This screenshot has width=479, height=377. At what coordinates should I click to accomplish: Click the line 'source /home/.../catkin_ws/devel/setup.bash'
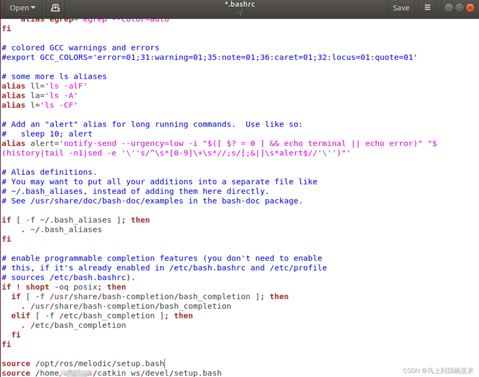click(x=111, y=373)
